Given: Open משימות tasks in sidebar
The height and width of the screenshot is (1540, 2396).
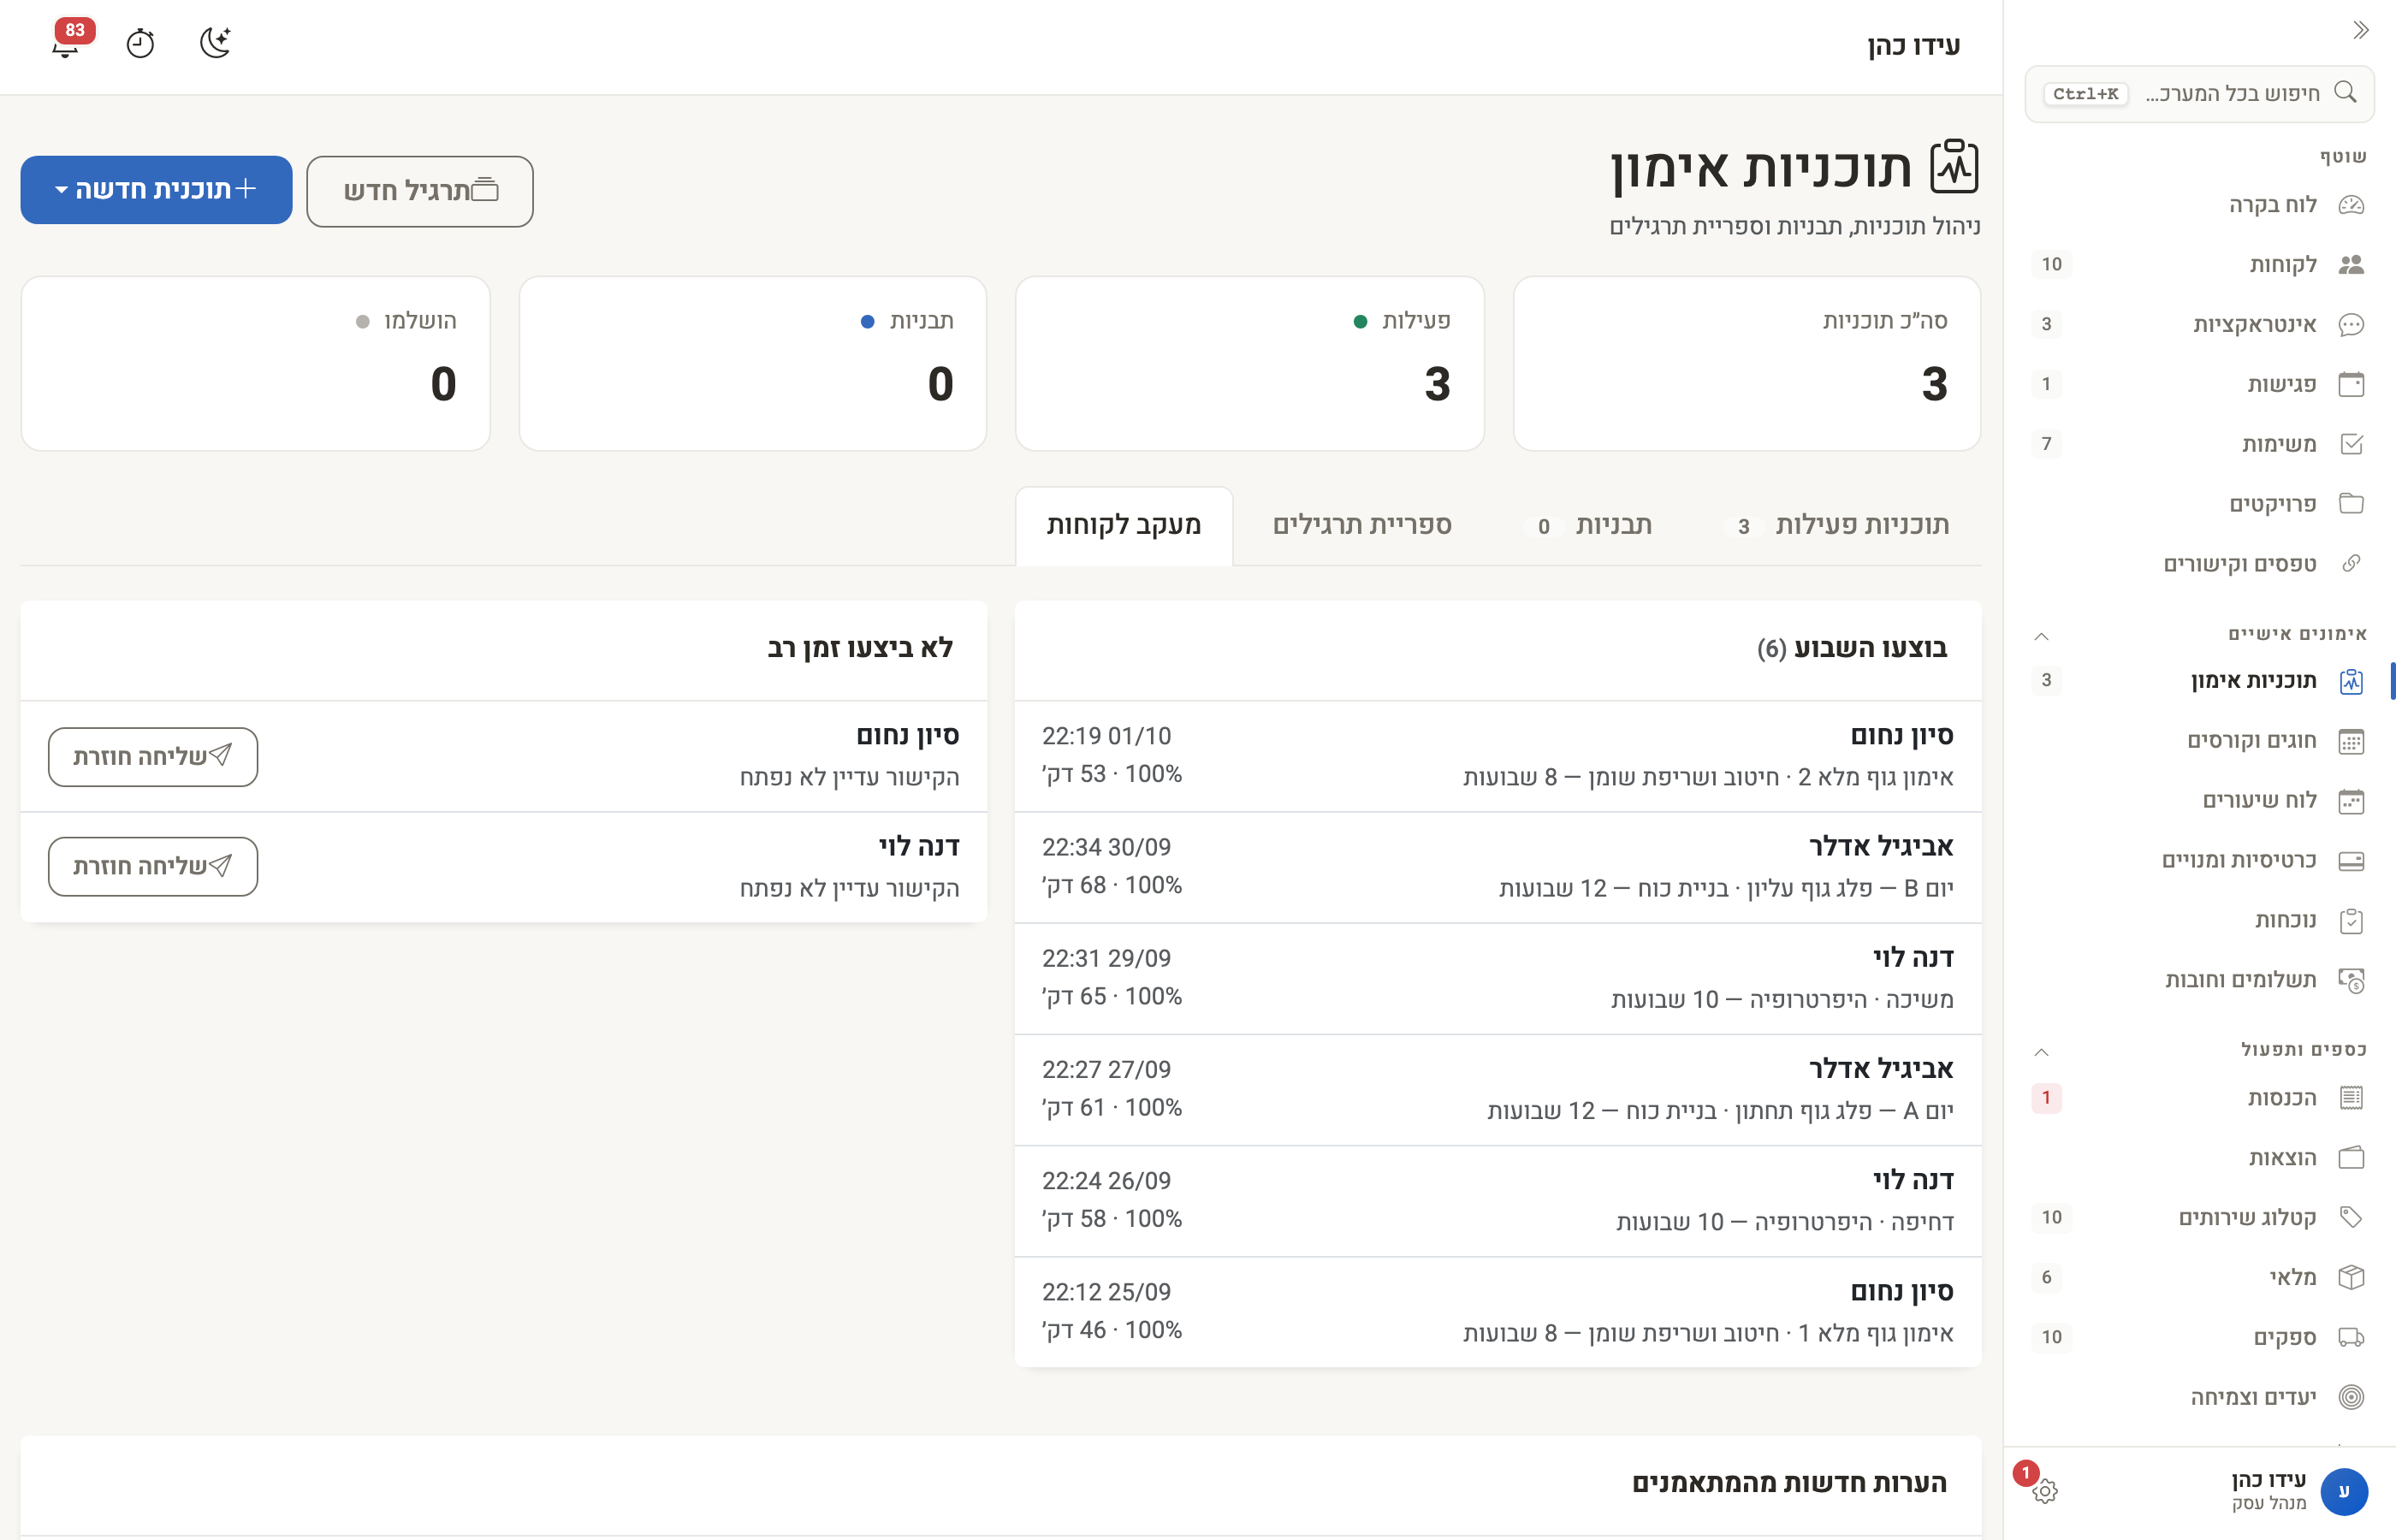Looking at the screenshot, I should click(x=2199, y=444).
